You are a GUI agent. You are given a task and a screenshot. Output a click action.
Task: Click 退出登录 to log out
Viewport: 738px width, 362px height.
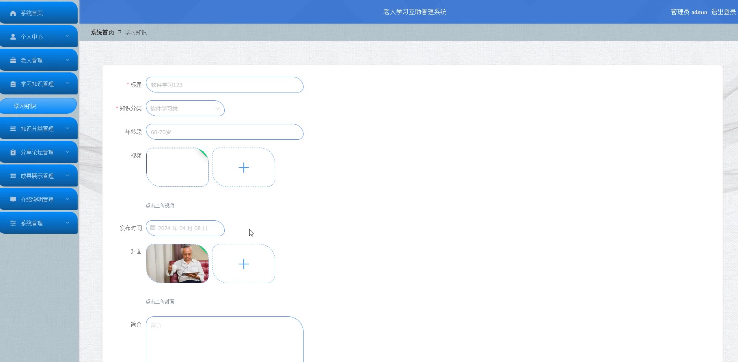(723, 12)
